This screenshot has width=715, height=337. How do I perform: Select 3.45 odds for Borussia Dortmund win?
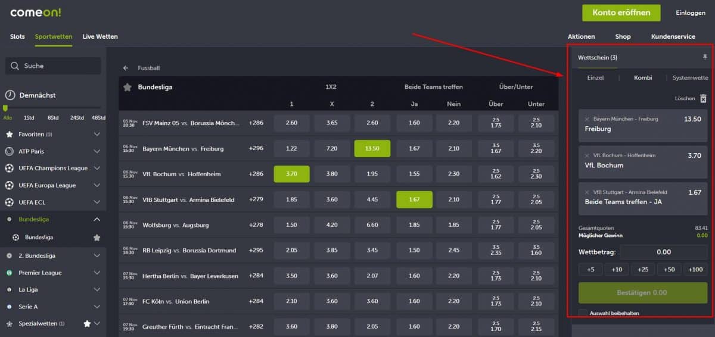[x=372, y=251]
